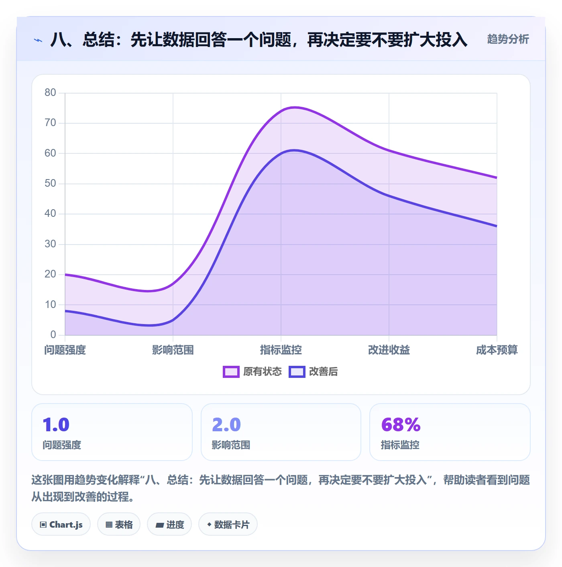Click the 指标监控 x-axis label

click(x=281, y=350)
